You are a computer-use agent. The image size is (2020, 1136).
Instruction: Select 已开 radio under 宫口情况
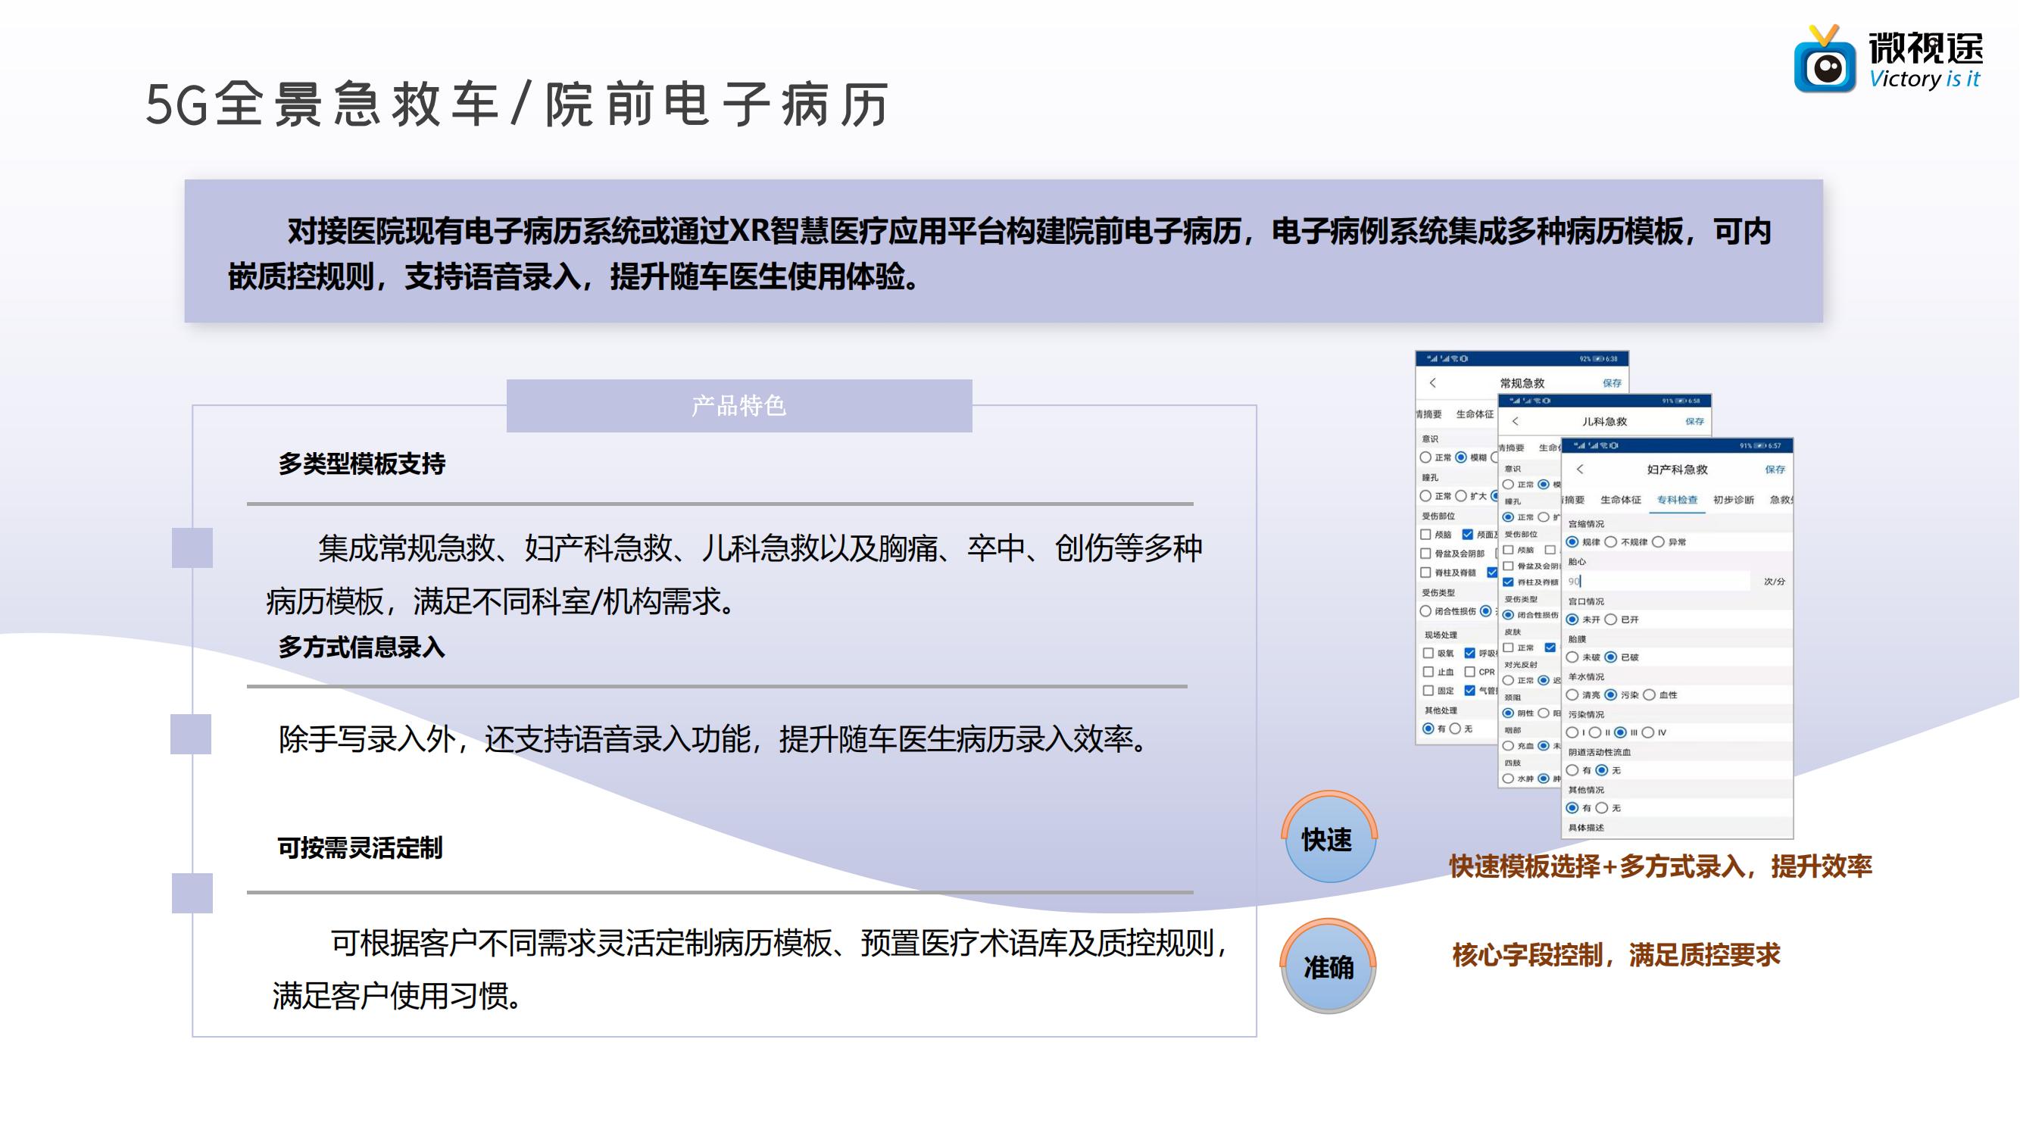click(1611, 619)
